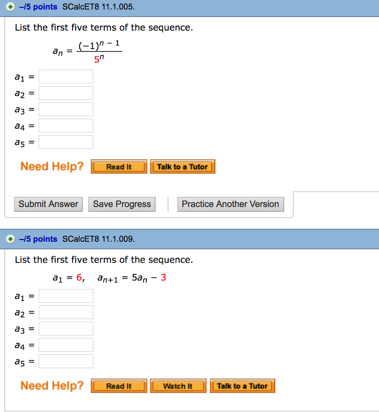The height and width of the screenshot is (412, 379).
Task: Click the a3 answer field in problem 11.1.005
Action: tap(66, 109)
